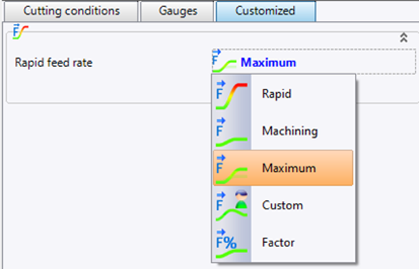419x269 pixels.
Task: Select the Custom feed rate option
Action: coord(282,205)
